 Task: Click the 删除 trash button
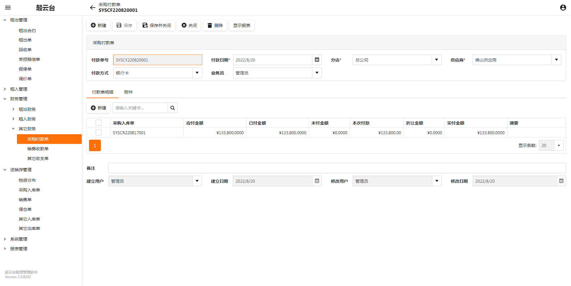pos(215,25)
